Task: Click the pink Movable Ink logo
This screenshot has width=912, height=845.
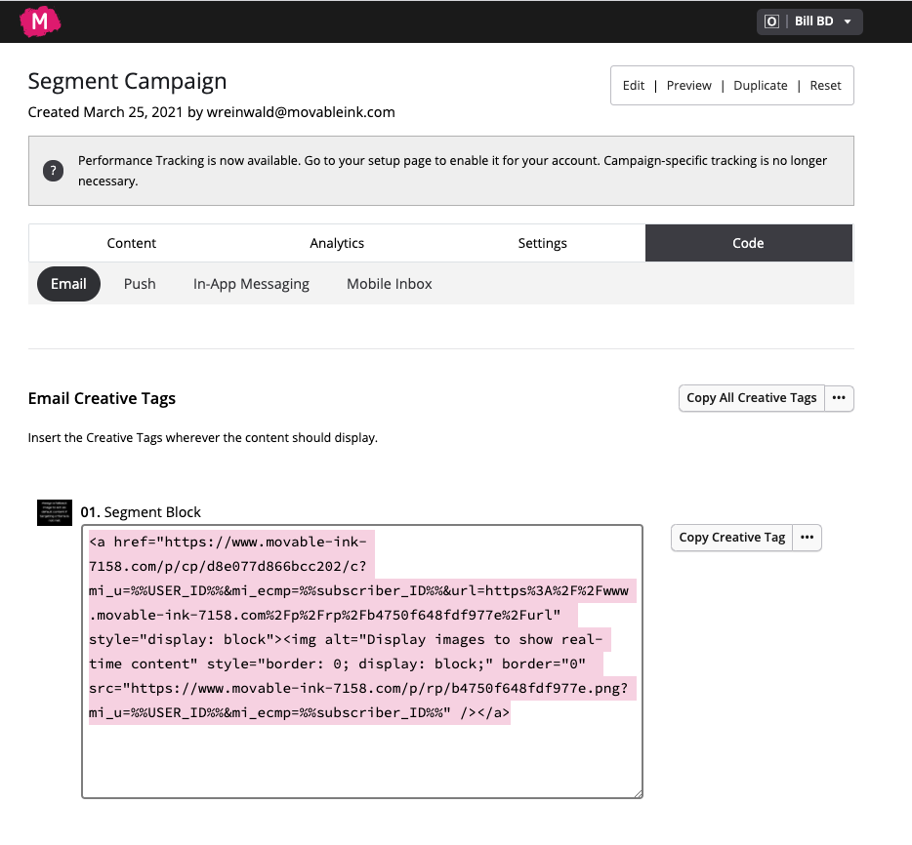Action: [40, 21]
